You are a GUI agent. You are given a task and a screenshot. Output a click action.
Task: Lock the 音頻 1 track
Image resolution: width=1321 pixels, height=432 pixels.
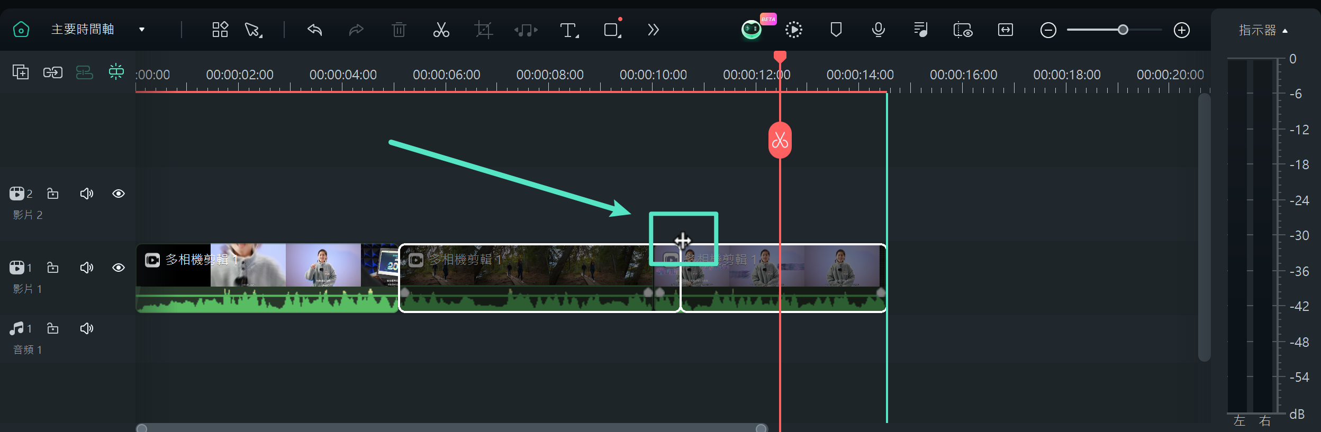pyautogui.click(x=53, y=328)
